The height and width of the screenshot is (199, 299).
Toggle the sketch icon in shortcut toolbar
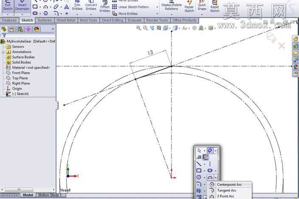(206, 157)
